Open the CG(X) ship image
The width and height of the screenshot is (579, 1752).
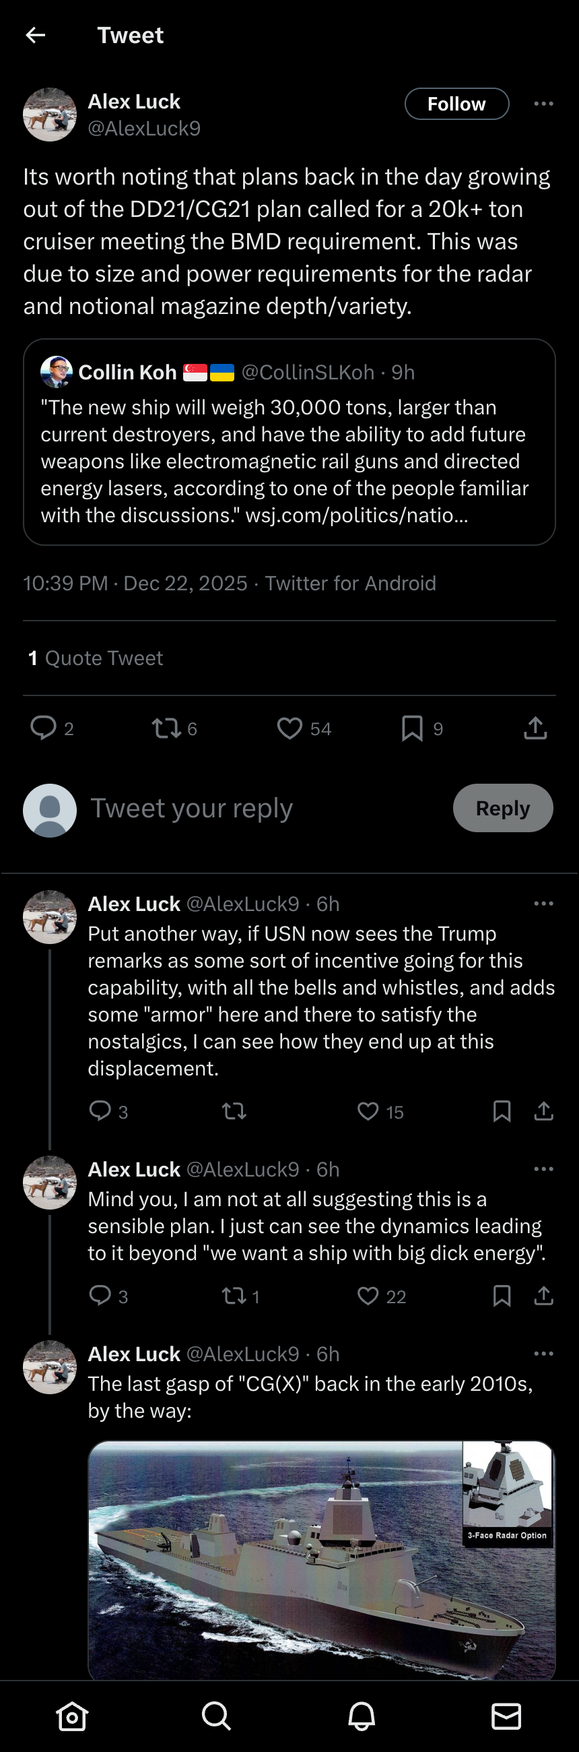pos(321,1560)
